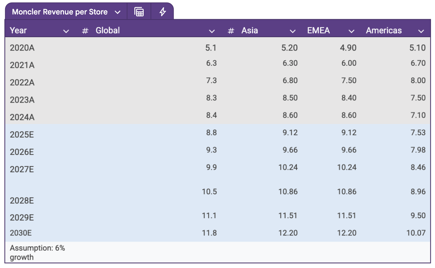Click the Americas column header
Screen dimensions: 435x268
point(384,31)
